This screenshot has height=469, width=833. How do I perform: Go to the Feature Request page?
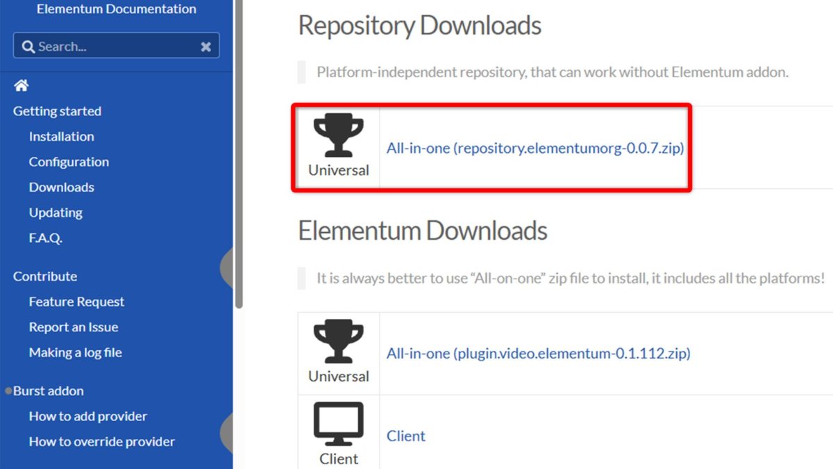[76, 302]
